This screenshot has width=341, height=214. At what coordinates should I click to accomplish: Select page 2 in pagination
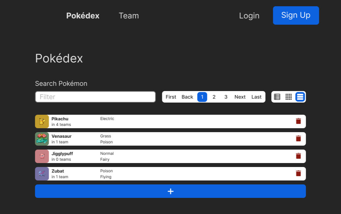214,97
